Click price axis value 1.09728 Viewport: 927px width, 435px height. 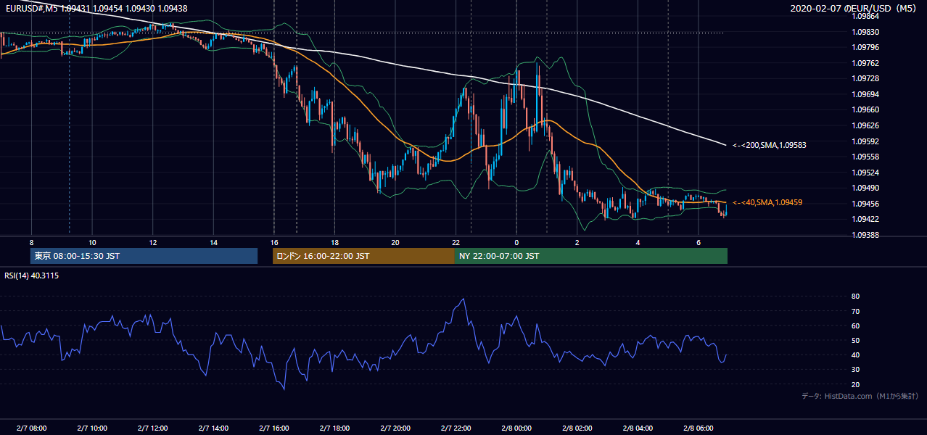pyautogui.click(x=865, y=78)
